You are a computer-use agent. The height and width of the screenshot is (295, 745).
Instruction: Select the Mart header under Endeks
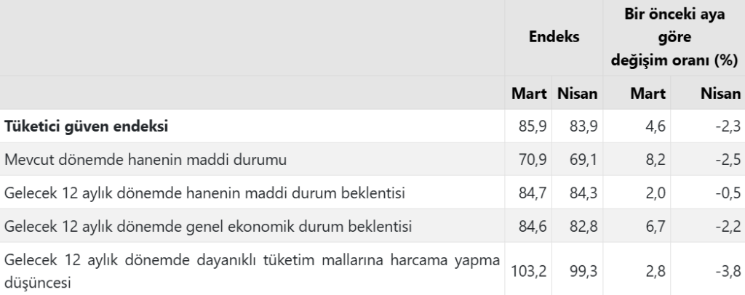529,94
